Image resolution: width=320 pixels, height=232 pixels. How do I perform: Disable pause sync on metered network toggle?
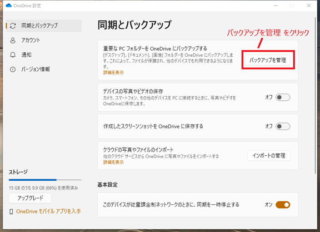[x=282, y=205]
